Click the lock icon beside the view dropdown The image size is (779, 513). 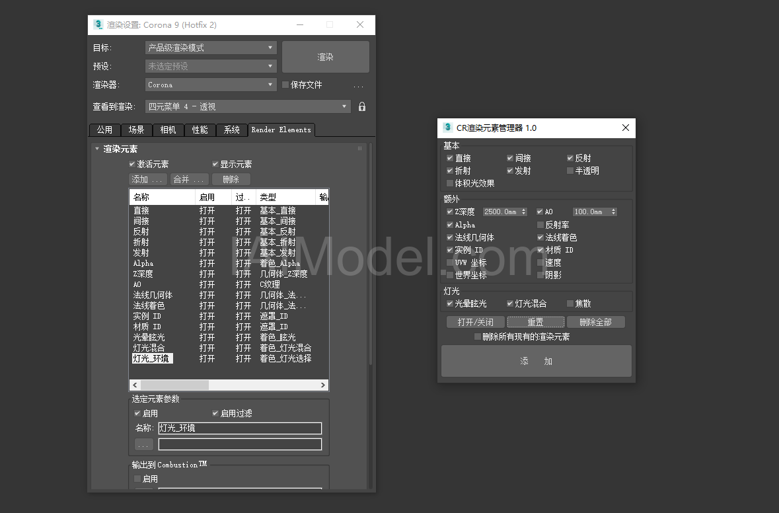[x=362, y=106]
